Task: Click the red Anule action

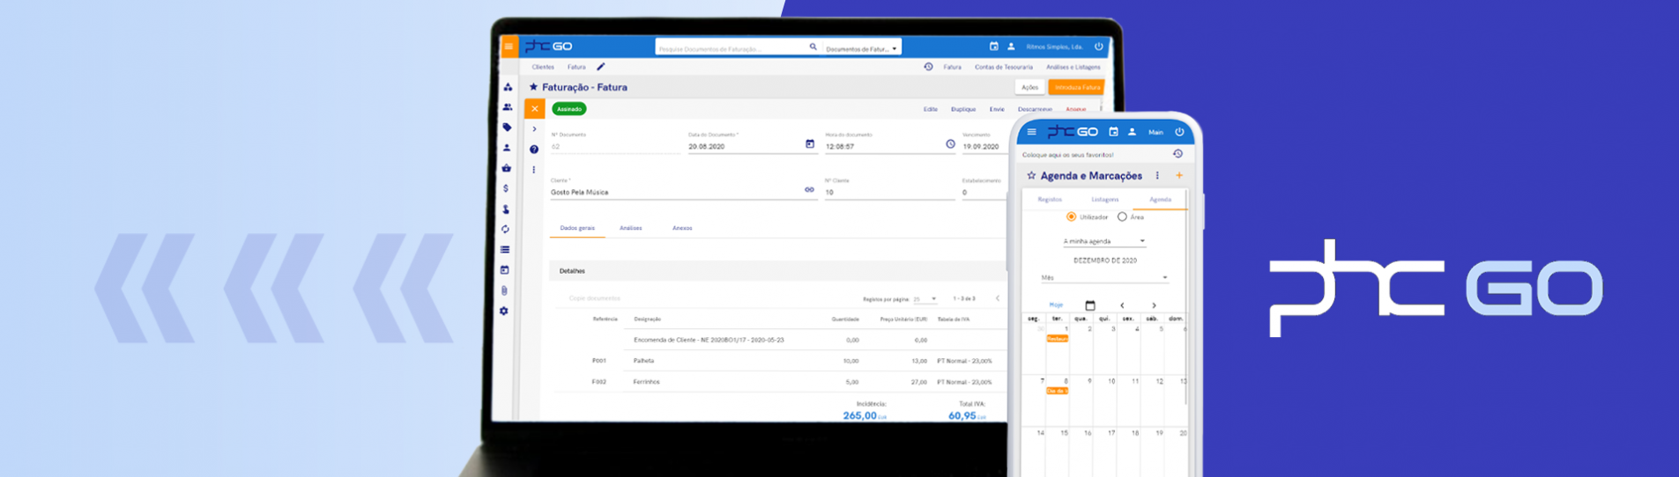Action: pyautogui.click(x=1075, y=109)
